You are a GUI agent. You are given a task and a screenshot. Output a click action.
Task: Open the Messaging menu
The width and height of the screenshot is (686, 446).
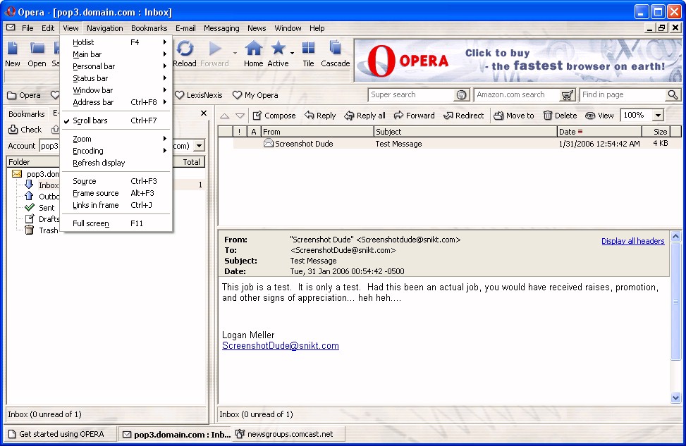221,28
